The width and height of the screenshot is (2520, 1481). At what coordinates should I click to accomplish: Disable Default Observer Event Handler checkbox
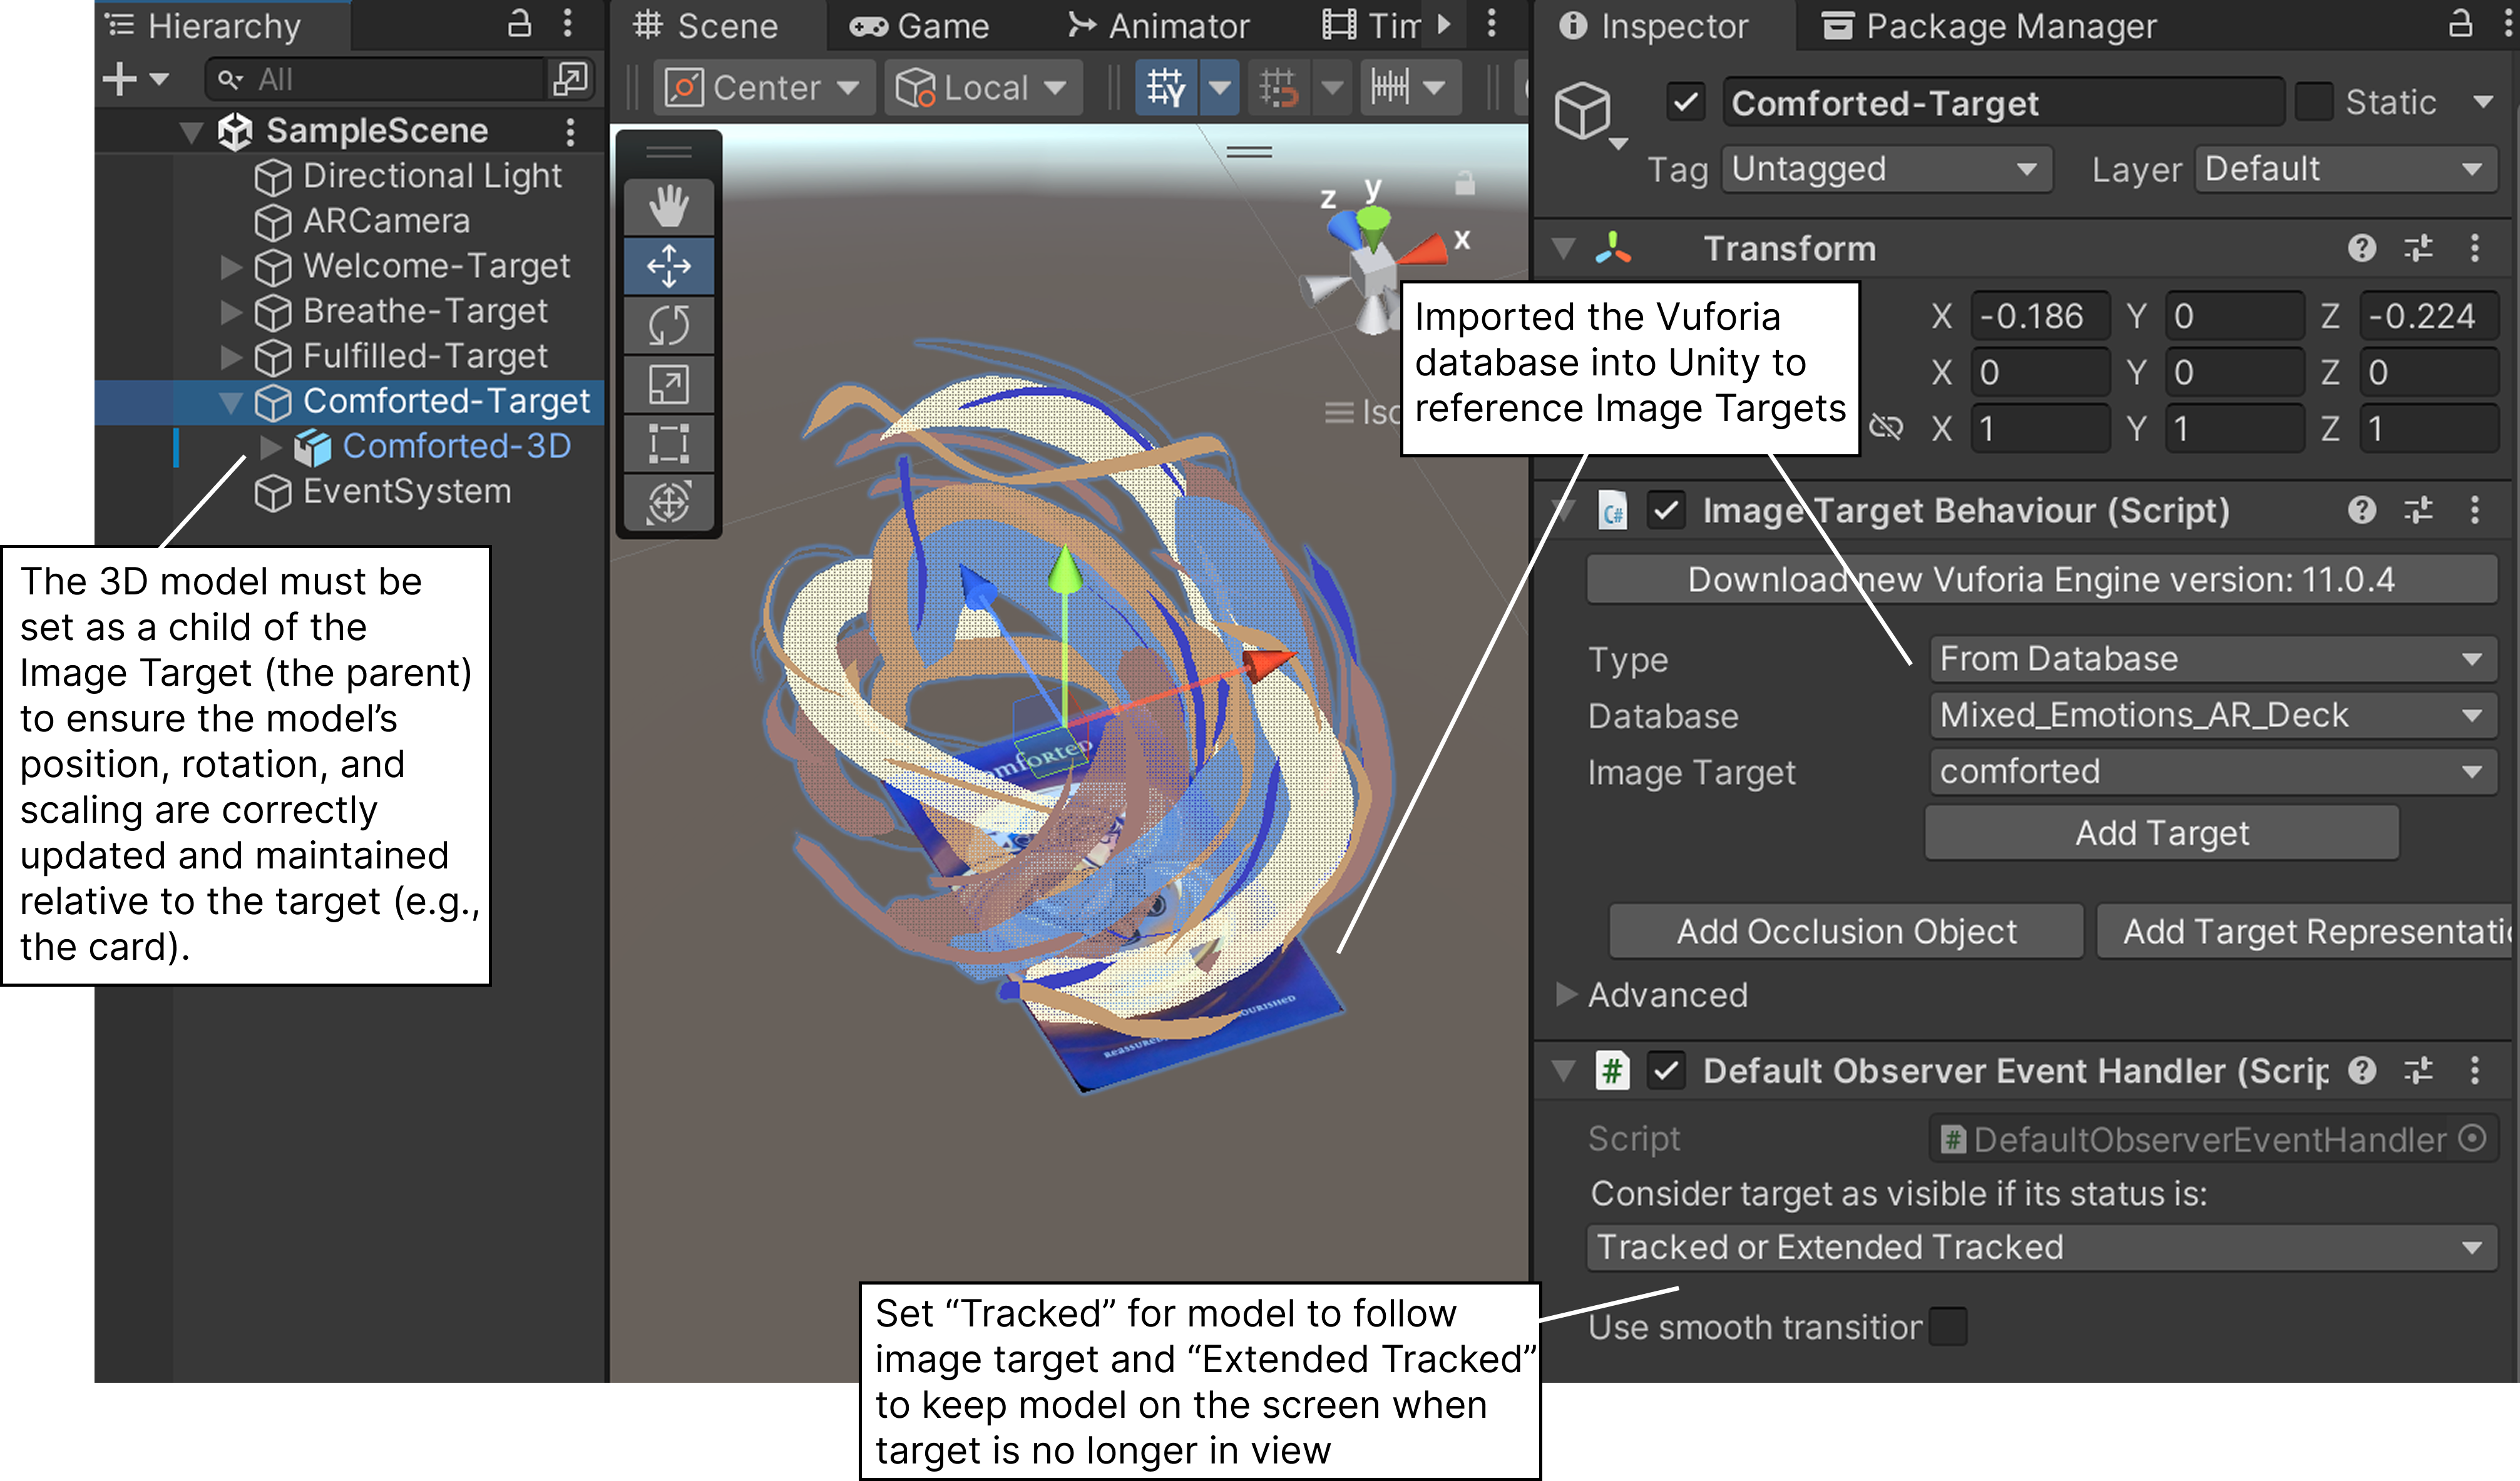(1666, 1071)
